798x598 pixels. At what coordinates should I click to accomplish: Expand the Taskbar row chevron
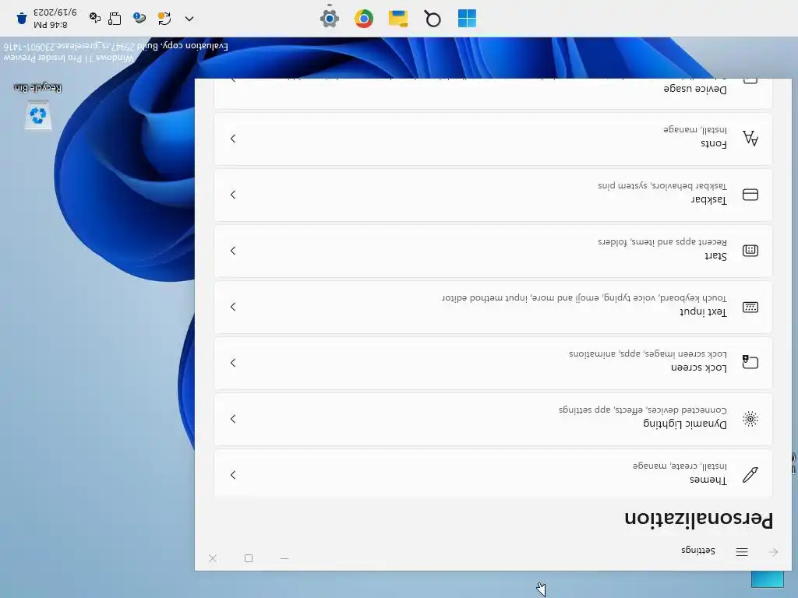[233, 194]
